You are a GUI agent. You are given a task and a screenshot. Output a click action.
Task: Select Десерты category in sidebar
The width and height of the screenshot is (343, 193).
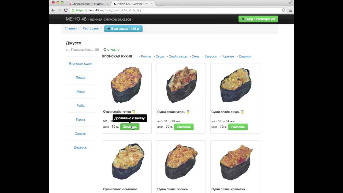coord(80,147)
